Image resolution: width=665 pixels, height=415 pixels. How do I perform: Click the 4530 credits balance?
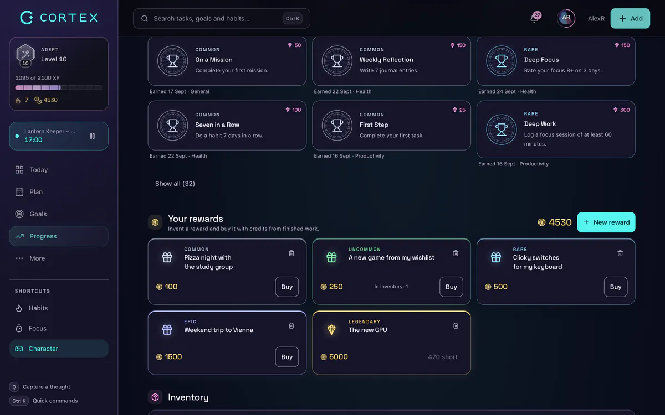point(555,222)
